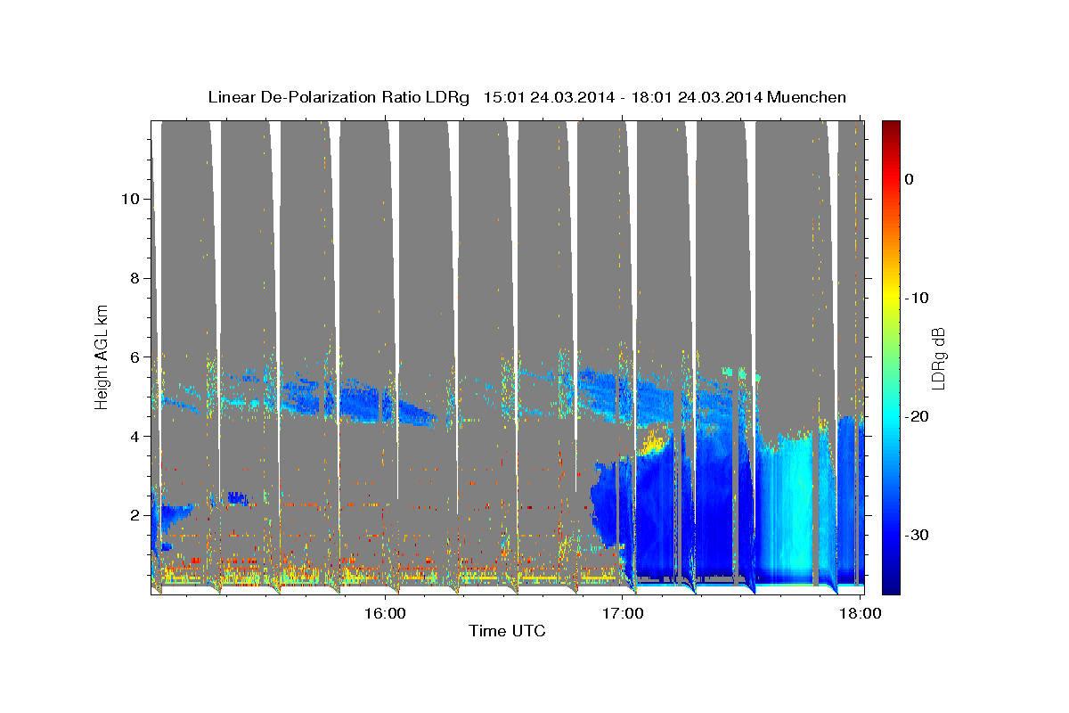Click the '16:00' time tick label
This screenshot has width=1069, height=713.
pos(385,614)
